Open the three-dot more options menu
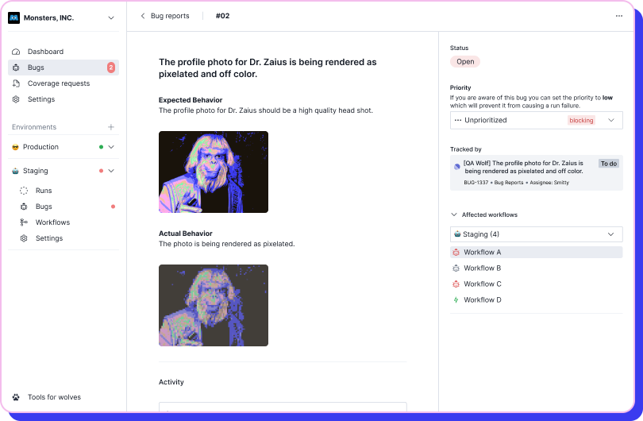Viewport: 643px width, 421px height. (619, 16)
